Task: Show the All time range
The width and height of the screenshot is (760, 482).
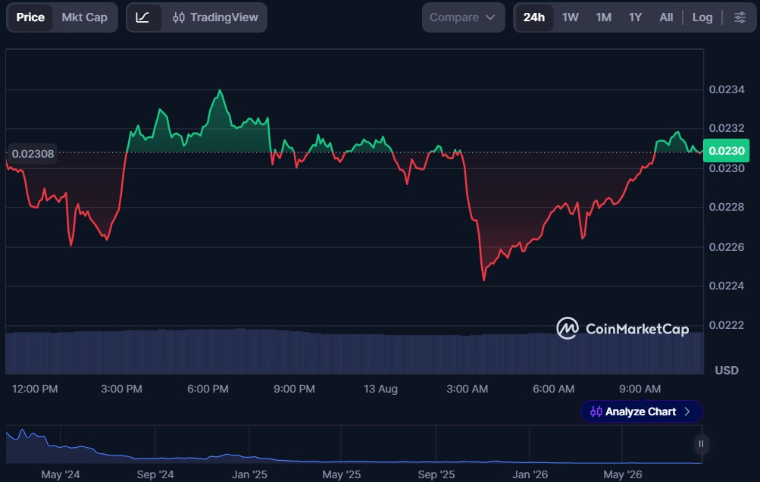Action: pyautogui.click(x=667, y=17)
